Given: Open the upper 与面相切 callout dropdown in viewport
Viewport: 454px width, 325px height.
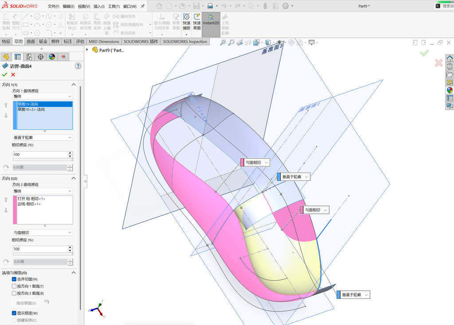Looking at the screenshot, I should click(266, 162).
